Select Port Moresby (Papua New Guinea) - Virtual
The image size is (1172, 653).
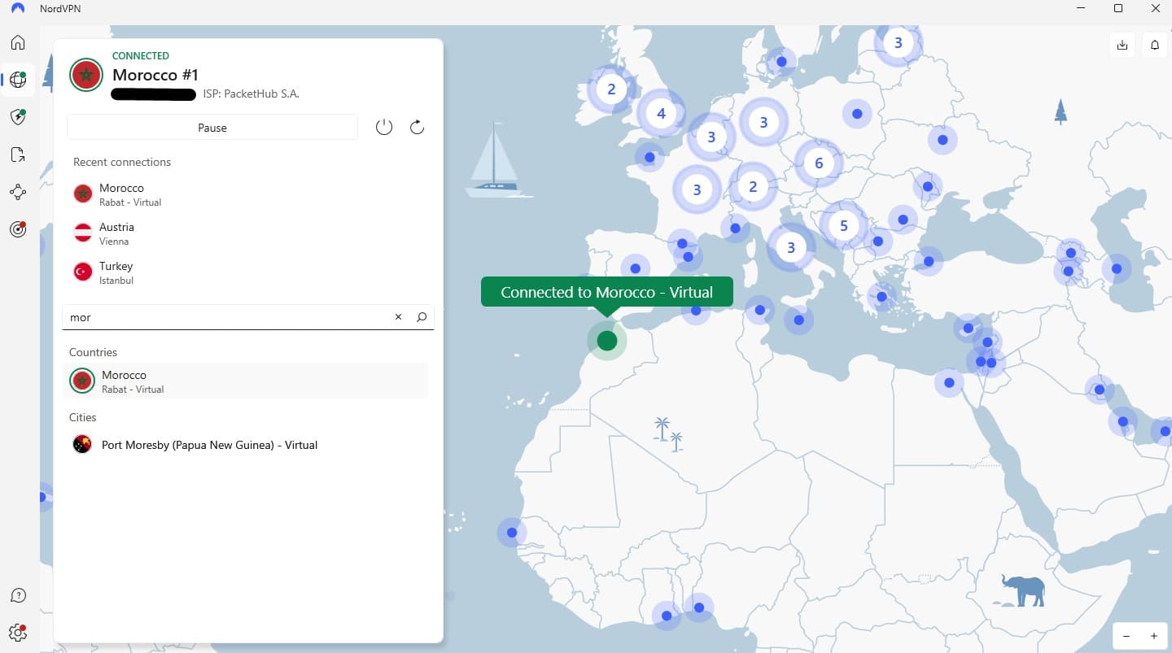(246, 445)
